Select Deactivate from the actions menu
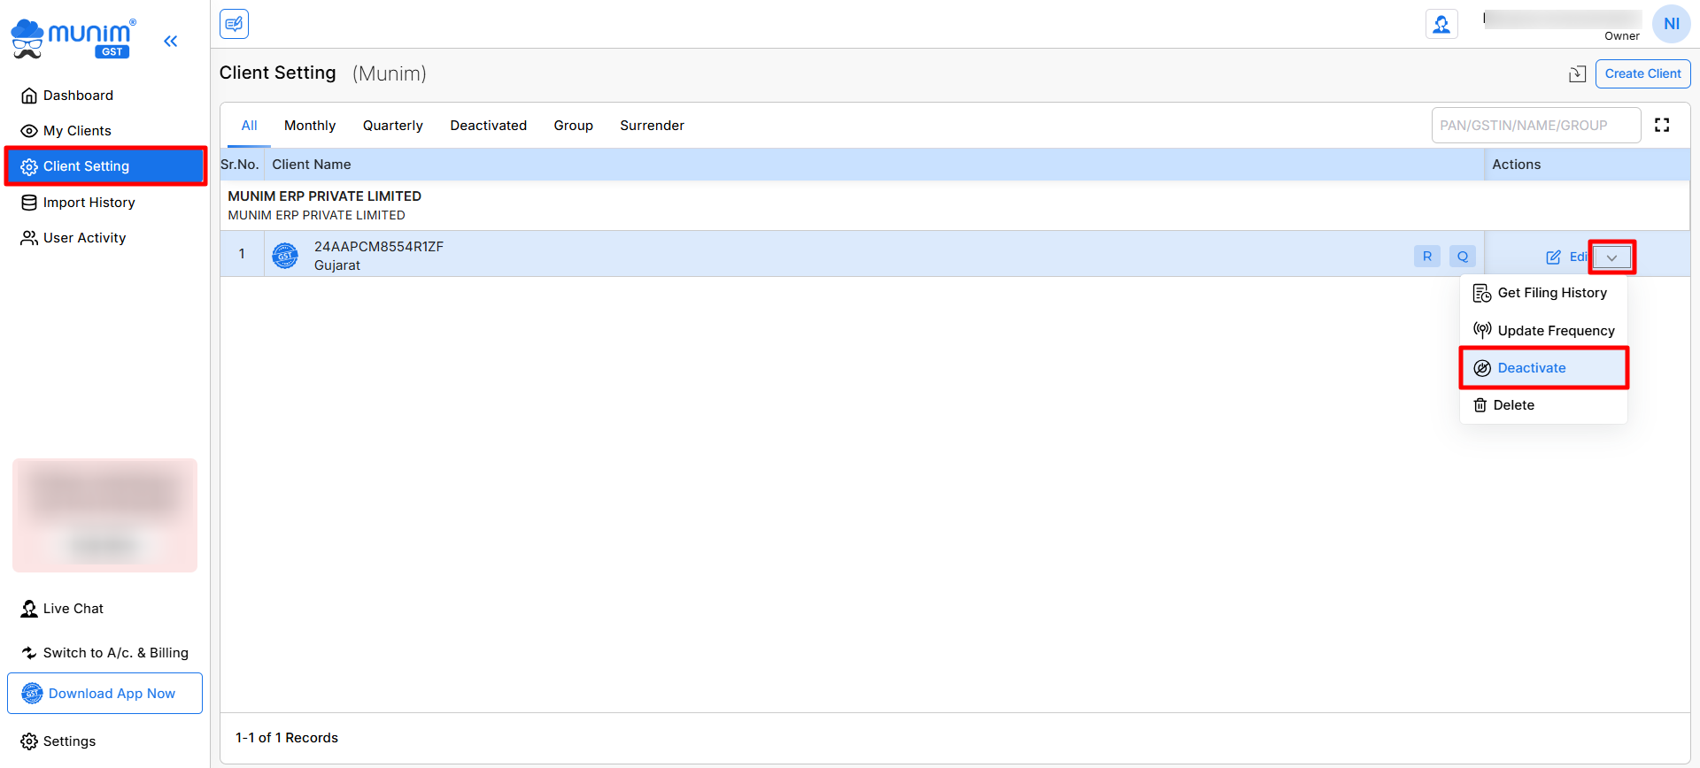The image size is (1700, 768). [1531, 368]
